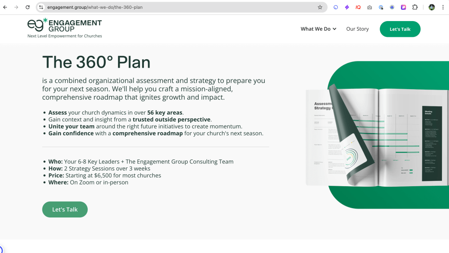
Task: Click the chevron beside What We Do
Action: (335, 29)
